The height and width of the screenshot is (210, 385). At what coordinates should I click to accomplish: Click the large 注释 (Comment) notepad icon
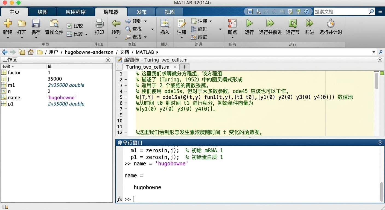pyautogui.click(x=182, y=23)
